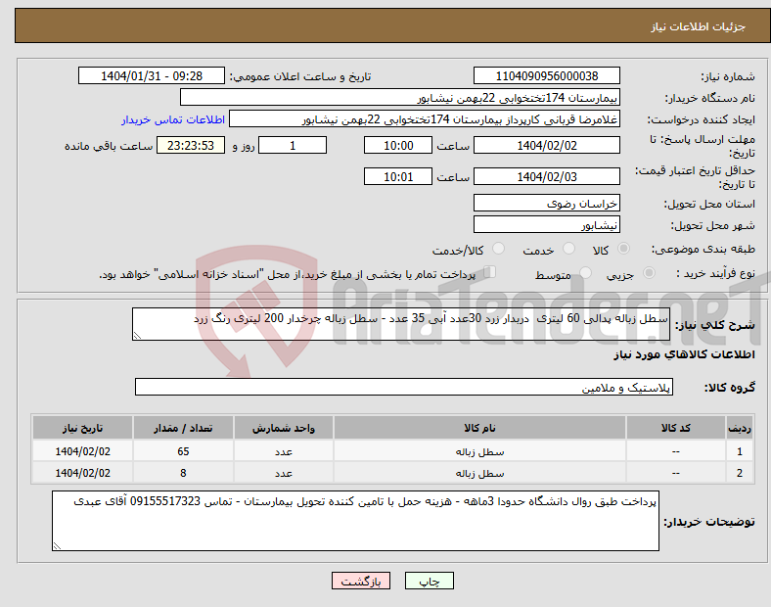The height and width of the screenshot is (607, 771).
Task: Click the buyer name field بیمارستان 174تختخوابی
Action: (x=400, y=97)
